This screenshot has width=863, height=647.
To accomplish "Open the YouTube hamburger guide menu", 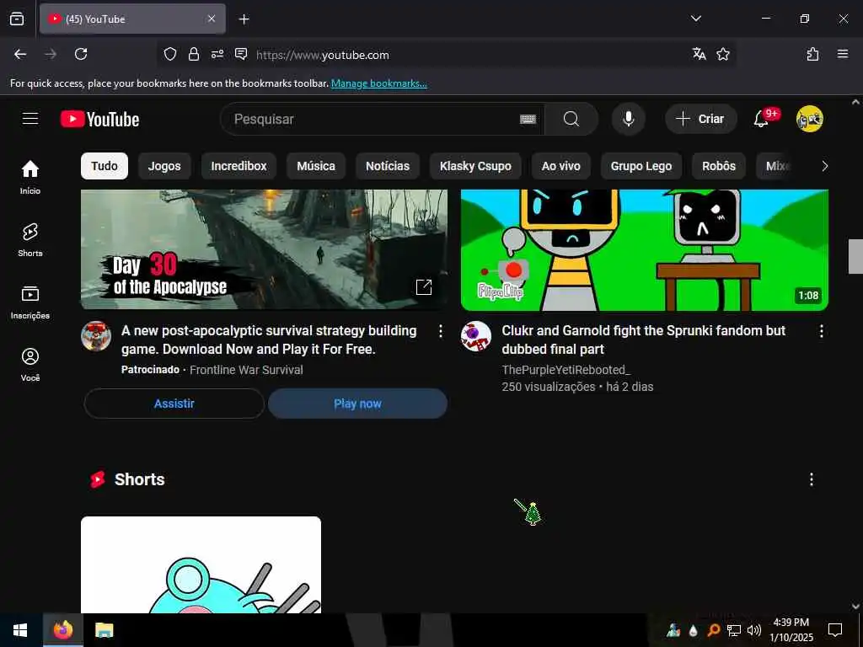I will click(30, 119).
